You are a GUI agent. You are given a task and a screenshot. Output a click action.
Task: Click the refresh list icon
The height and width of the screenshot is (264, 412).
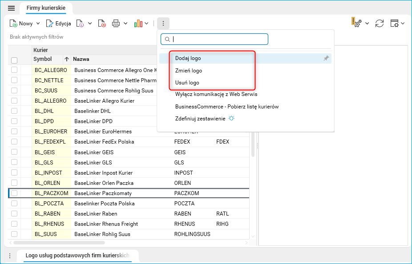point(380,24)
